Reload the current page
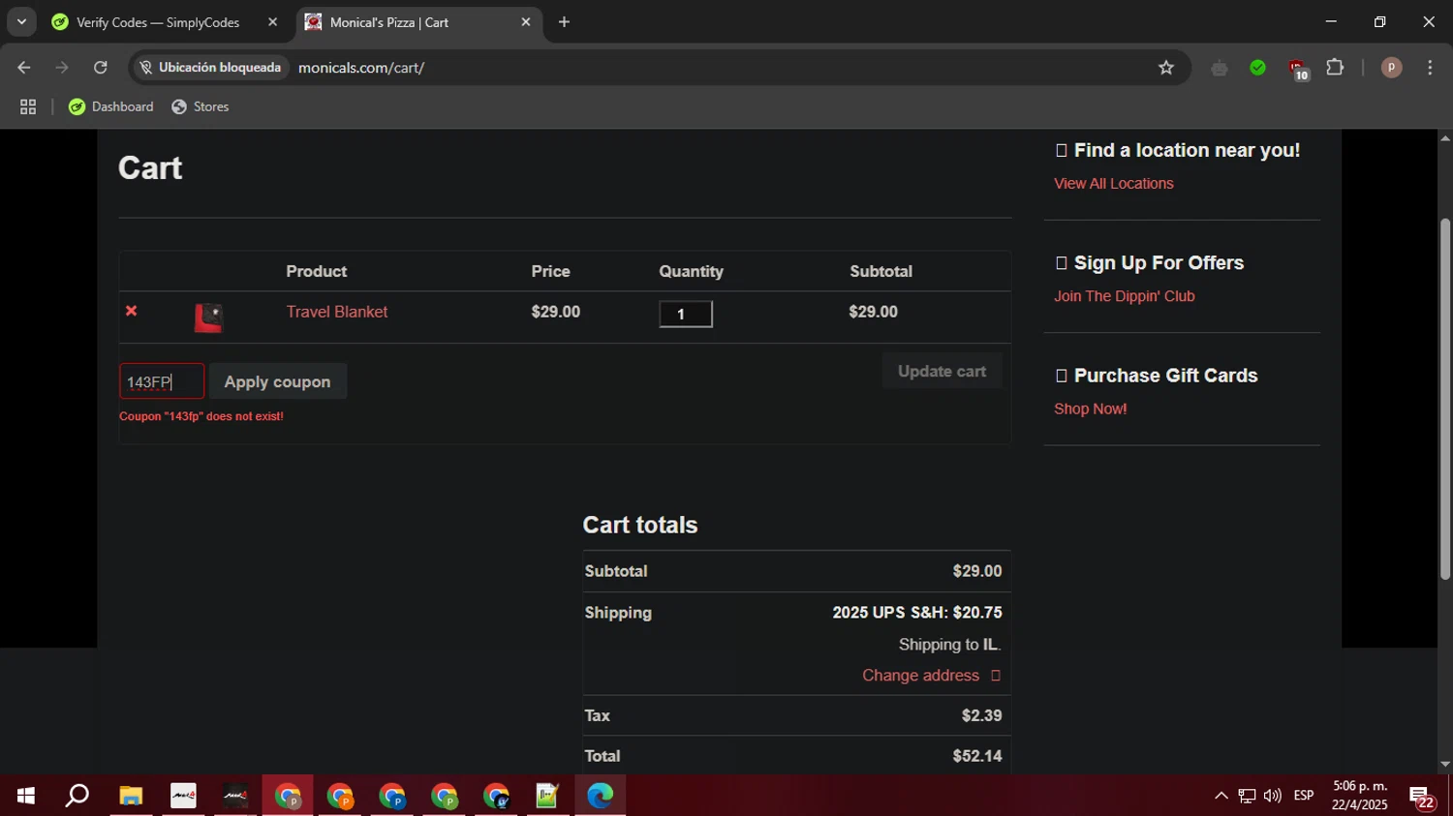 point(100,68)
